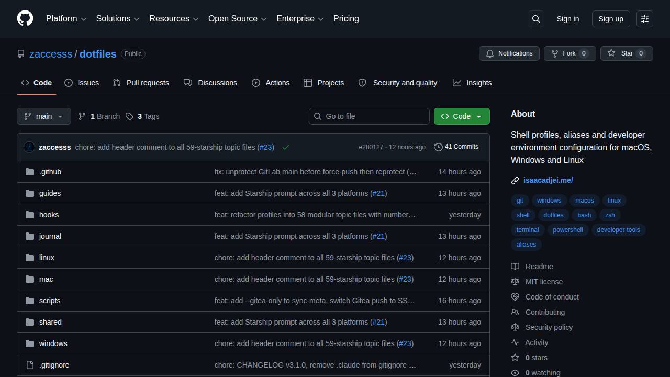670x377 pixels.
Task: Open the Pricing link
Action: (346, 19)
